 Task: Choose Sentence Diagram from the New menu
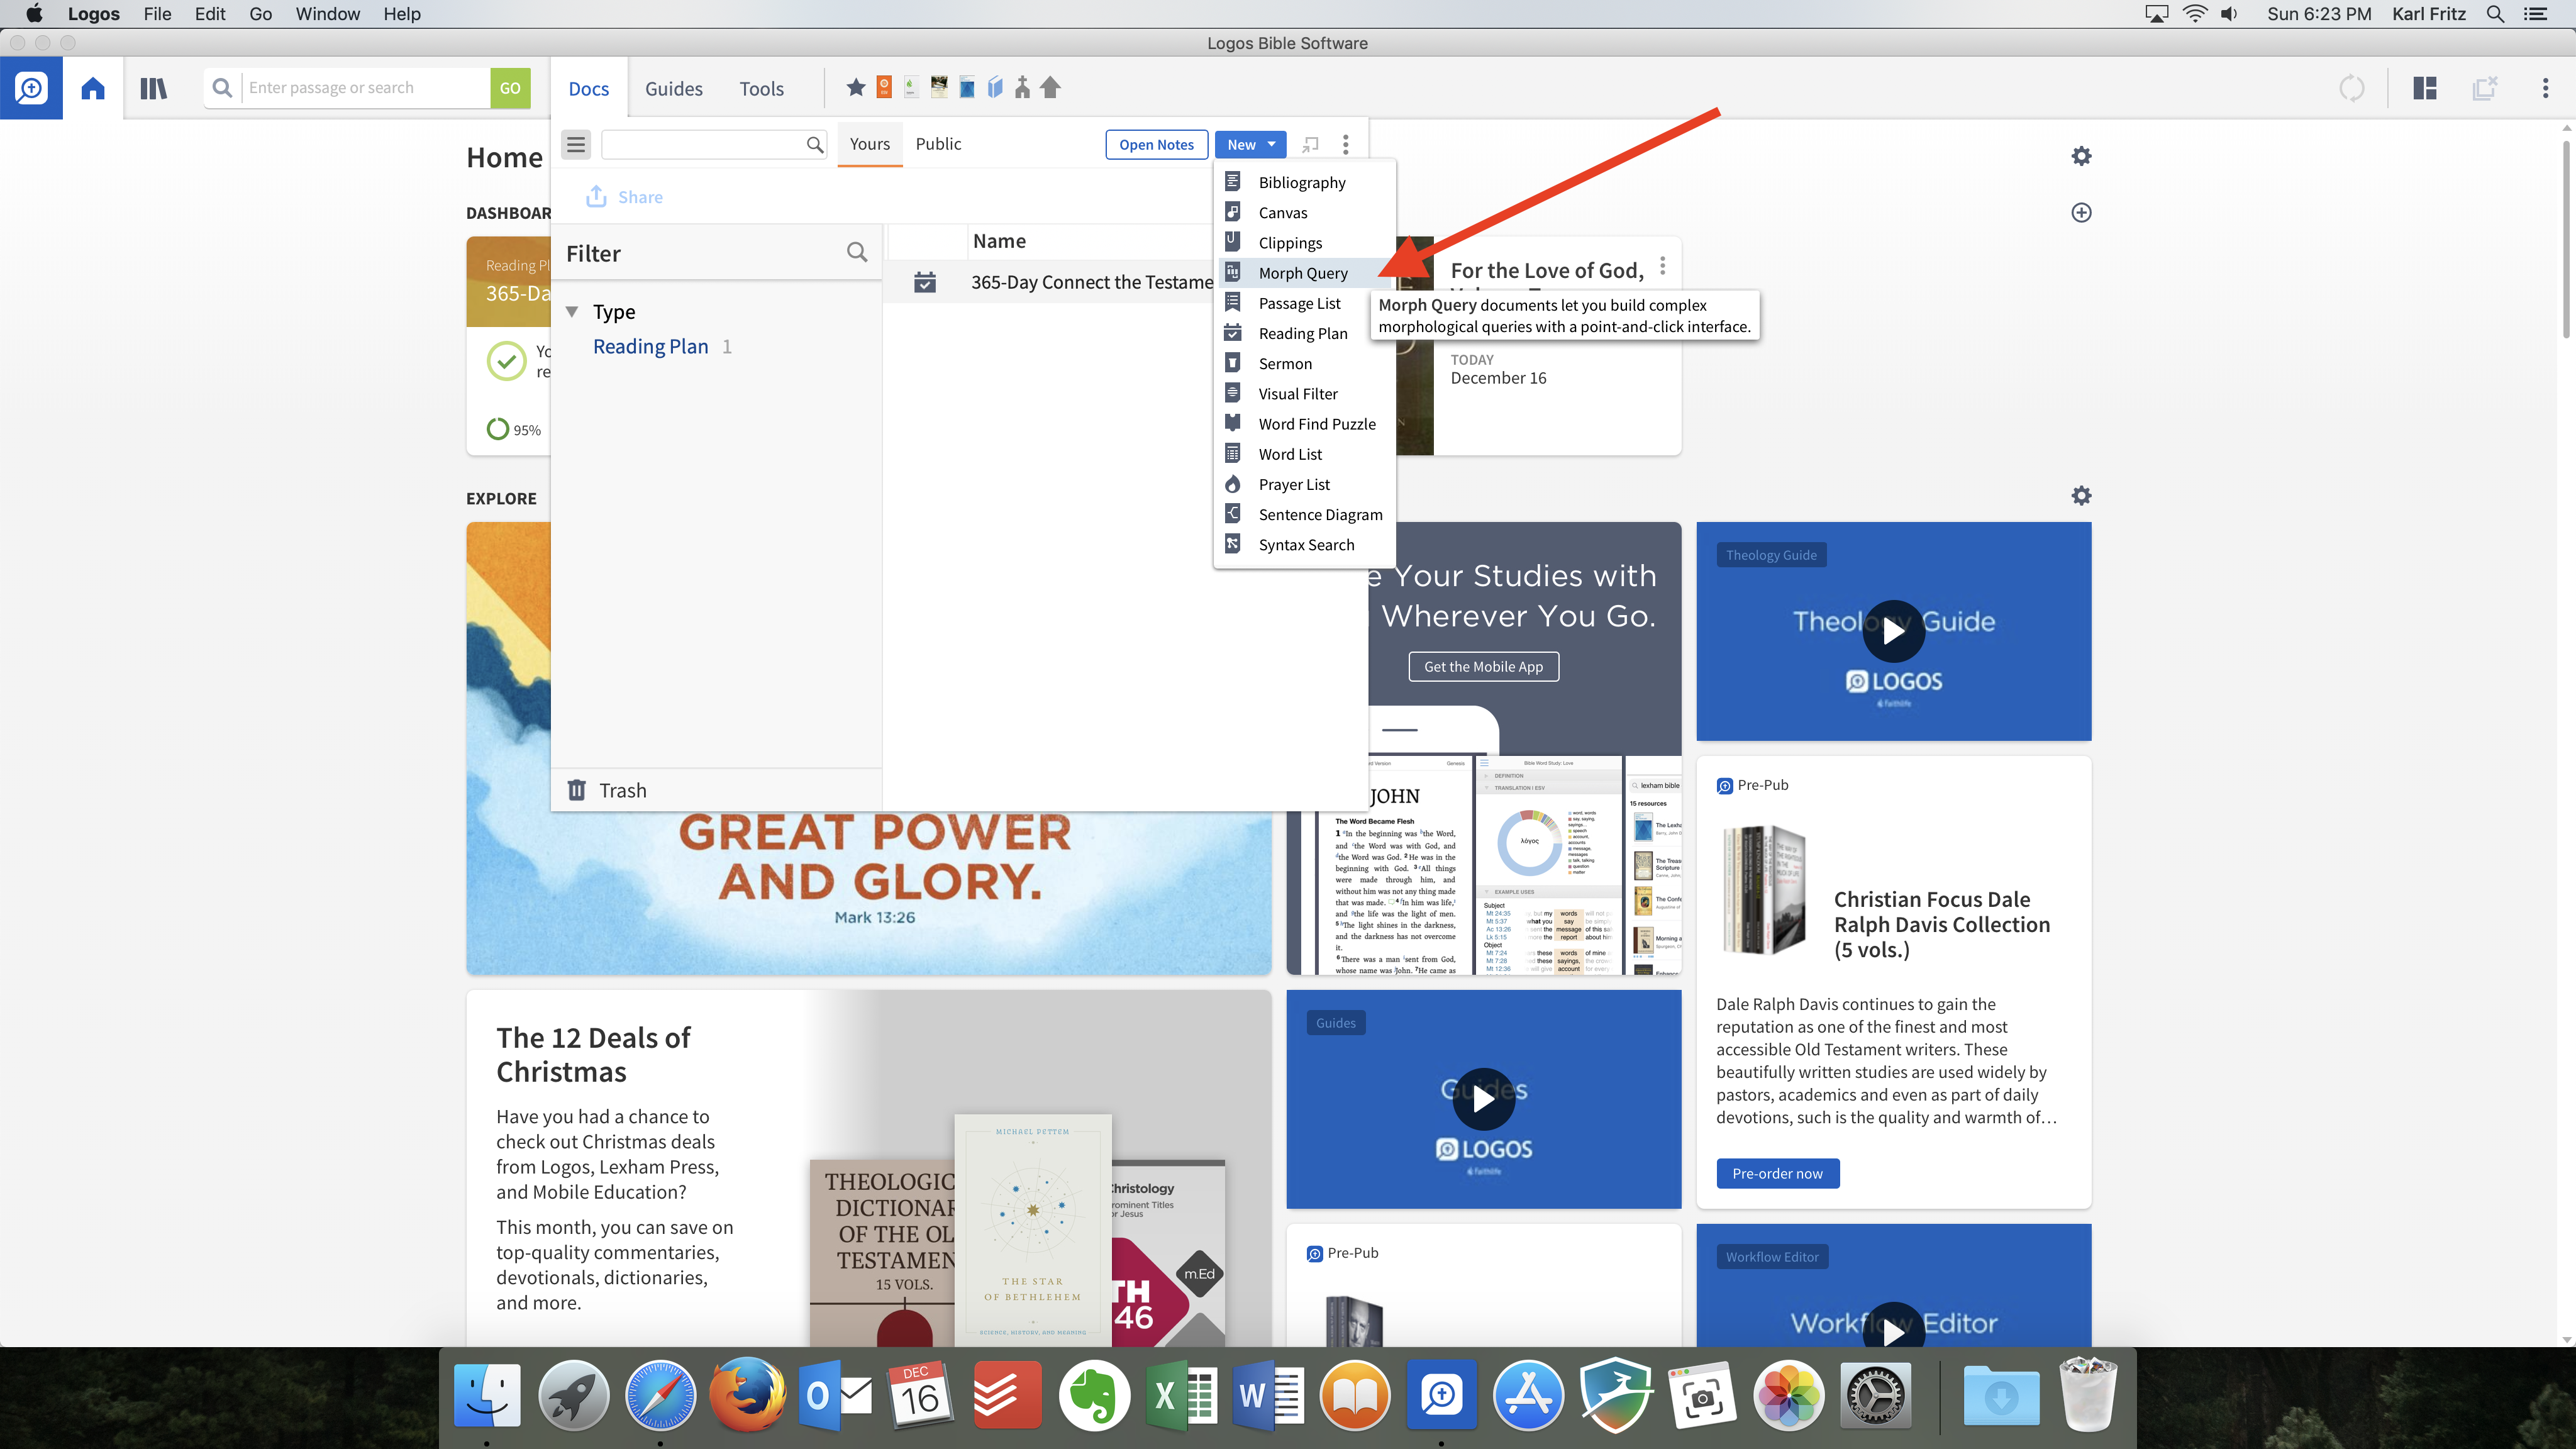[x=1303, y=515]
